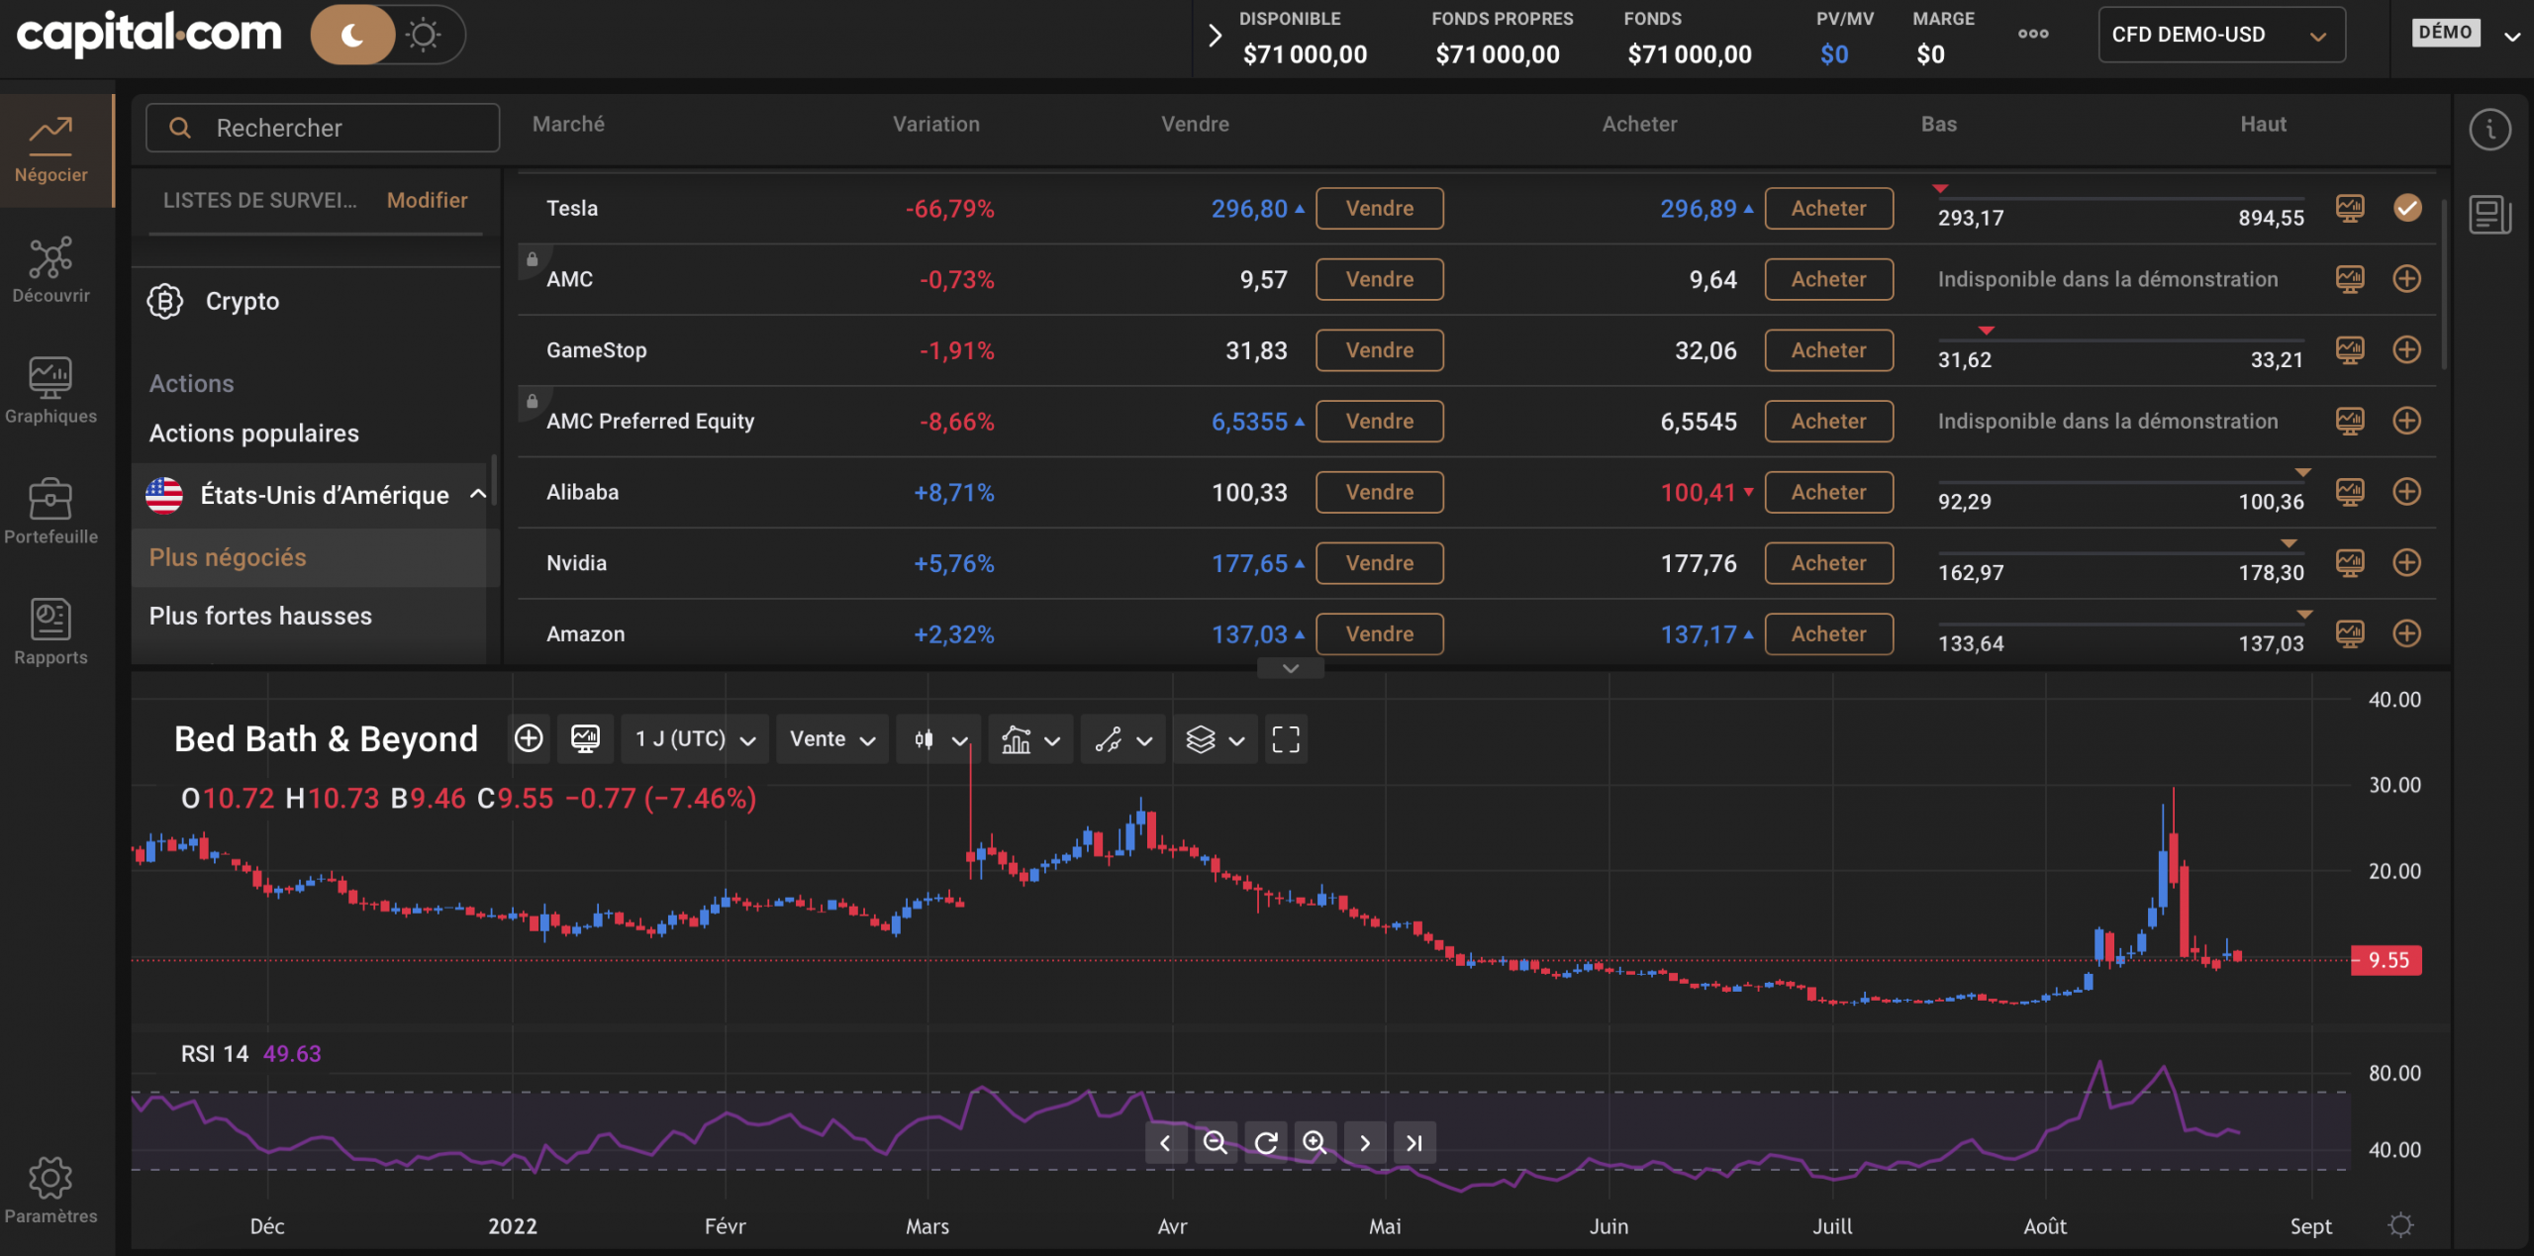The height and width of the screenshot is (1256, 2534).
Task: Open the 1 J (UTC) timeframe dropdown
Action: click(695, 739)
